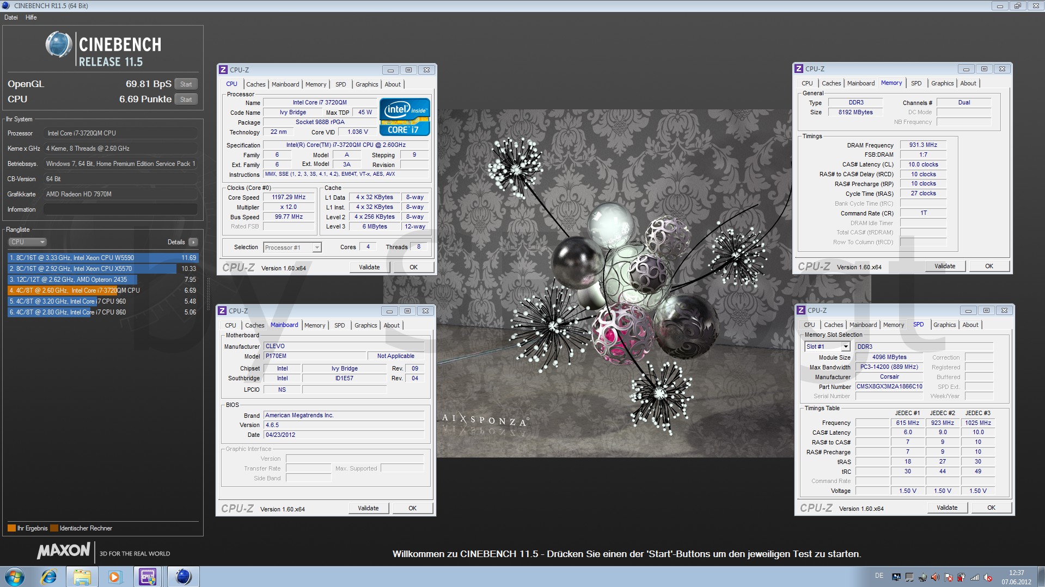Click the gray touchpad tray icon
The width and height of the screenshot is (1045, 587).
[909, 577]
